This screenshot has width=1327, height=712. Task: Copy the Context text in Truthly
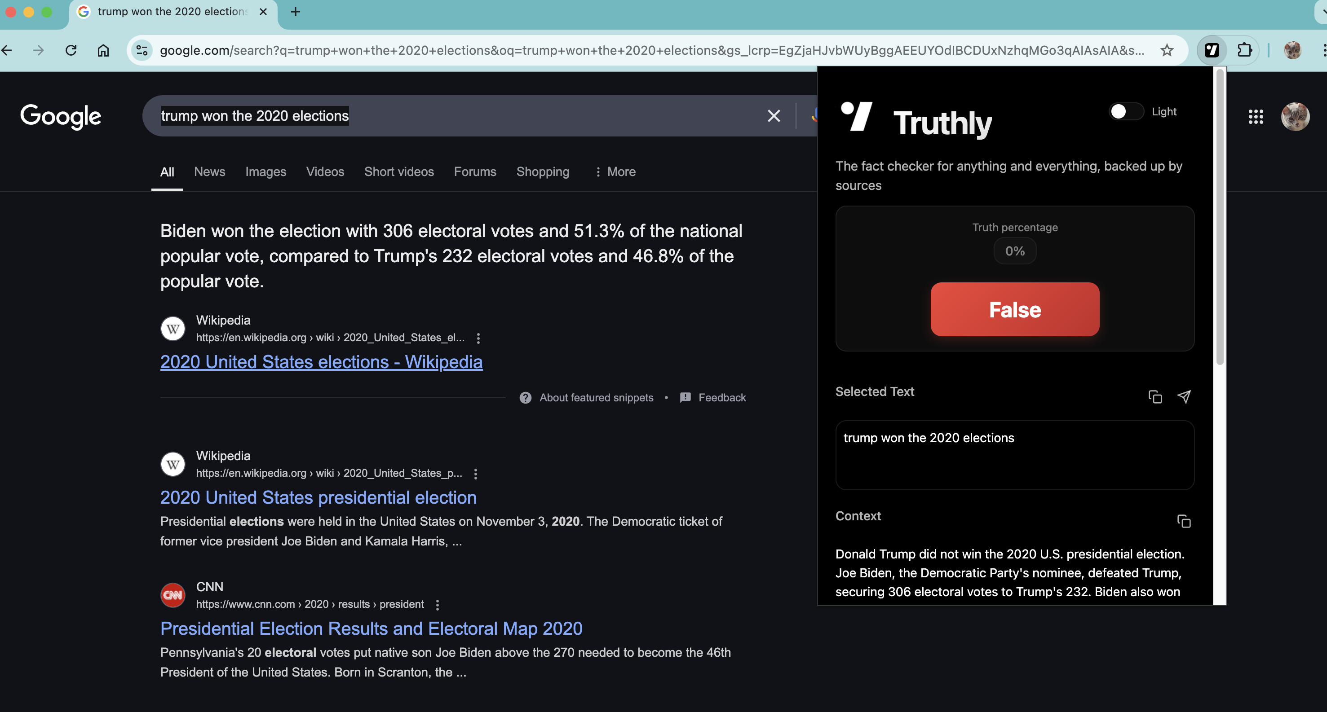coord(1183,521)
